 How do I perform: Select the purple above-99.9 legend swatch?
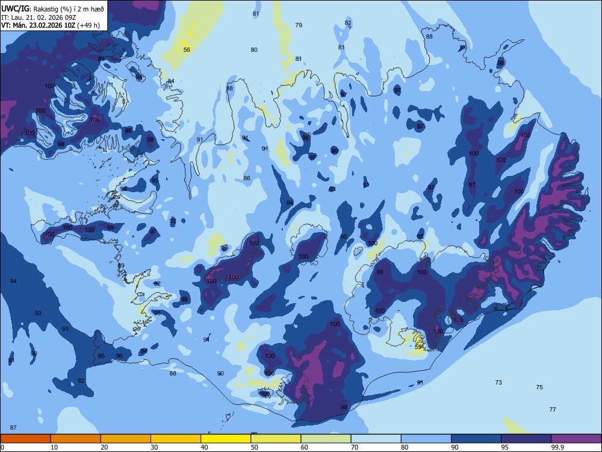click(576, 439)
